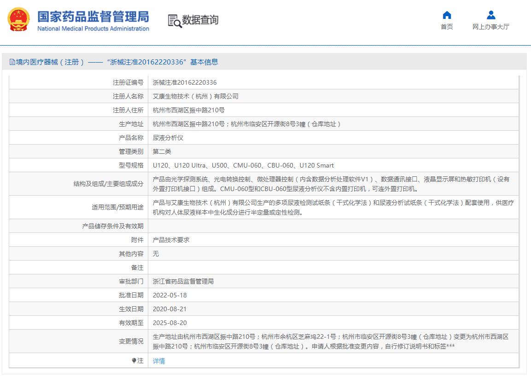Select the 产品技术要求 attachment entry
This screenshot has height=378, width=531.
coord(171,240)
